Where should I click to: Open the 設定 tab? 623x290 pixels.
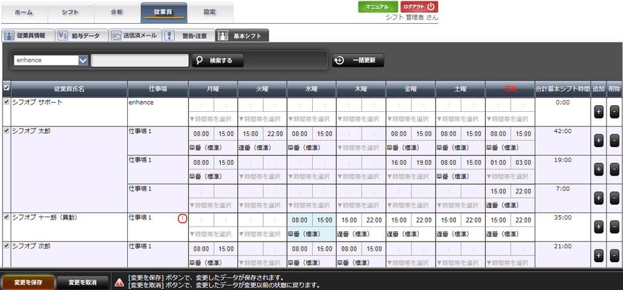click(210, 13)
